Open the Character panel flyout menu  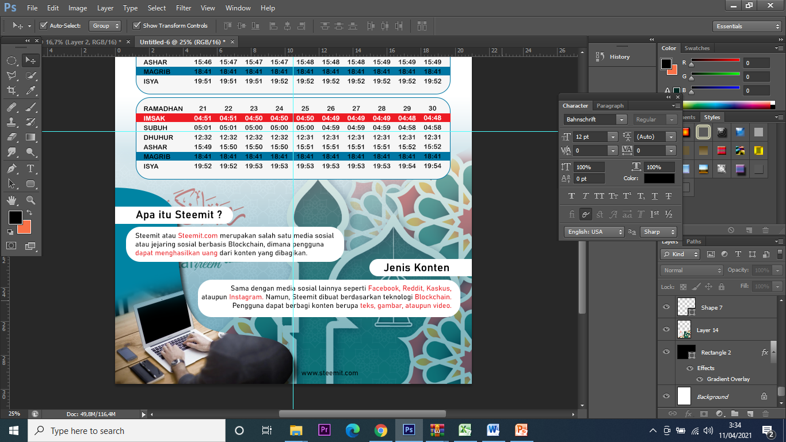pyautogui.click(x=677, y=106)
